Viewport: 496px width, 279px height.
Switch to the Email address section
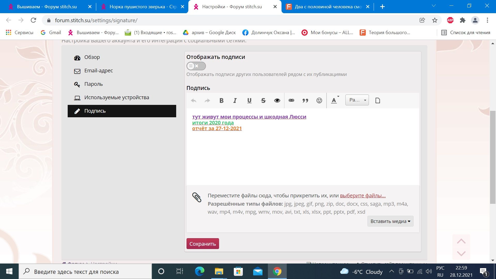[98, 71]
